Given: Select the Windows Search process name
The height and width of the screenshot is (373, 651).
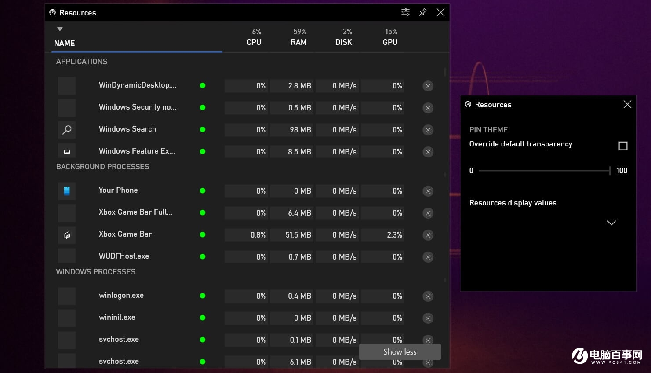Looking at the screenshot, I should tap(127, 129).
